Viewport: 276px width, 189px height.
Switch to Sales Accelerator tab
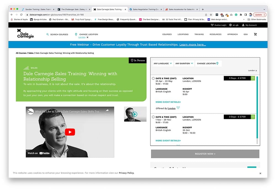182,9
